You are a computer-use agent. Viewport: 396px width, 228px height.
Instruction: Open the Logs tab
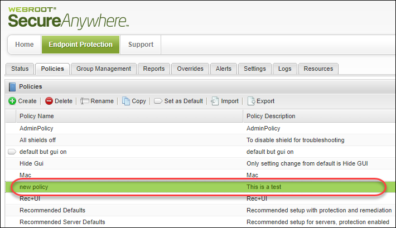(x=284, y=69)
